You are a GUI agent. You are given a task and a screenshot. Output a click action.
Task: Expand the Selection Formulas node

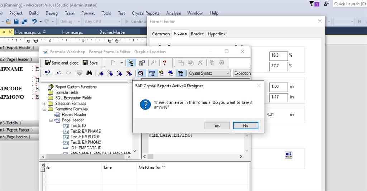[44, 104]
